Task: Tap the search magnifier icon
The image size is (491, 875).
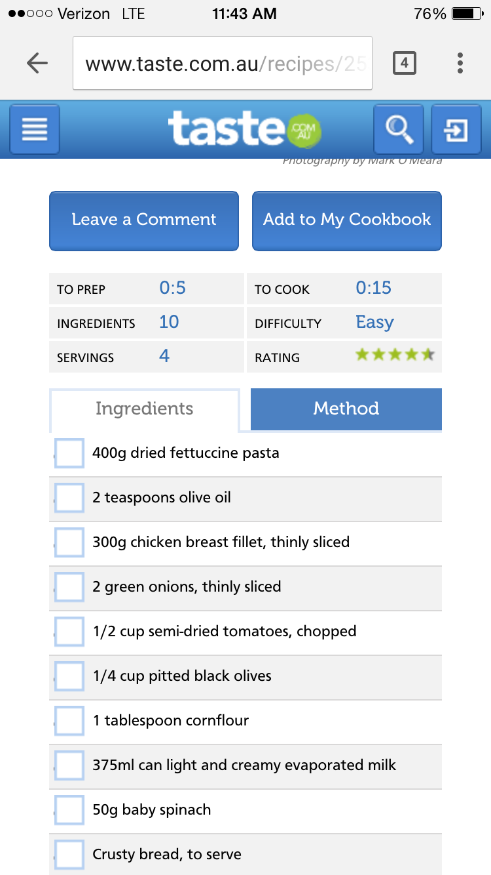Action: [398, 129]
